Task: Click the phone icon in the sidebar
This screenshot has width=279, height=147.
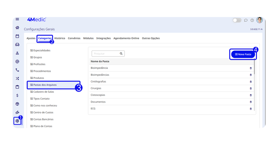Action: pyautogui.click(x=17, y=70)
